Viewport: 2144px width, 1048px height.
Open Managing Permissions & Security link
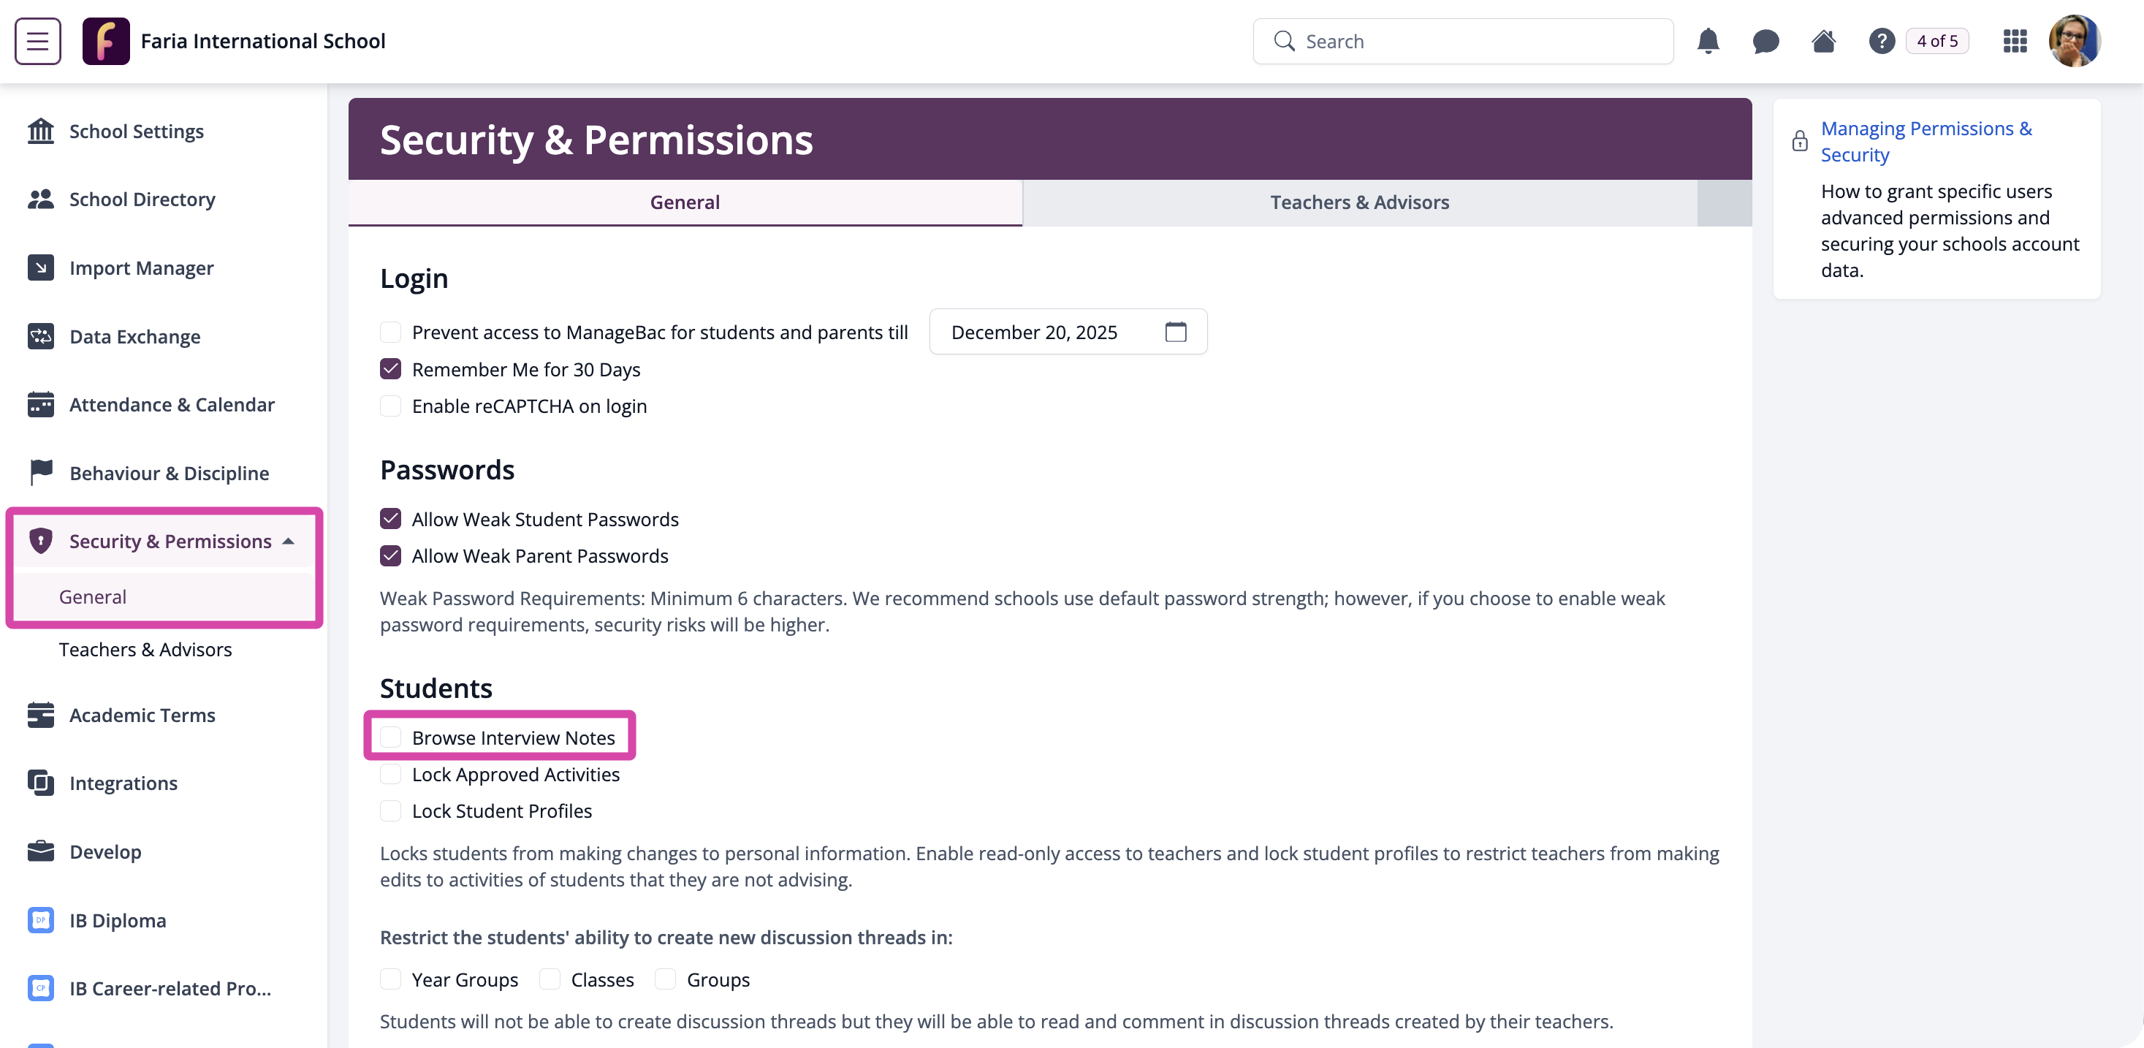point(1926,142)
